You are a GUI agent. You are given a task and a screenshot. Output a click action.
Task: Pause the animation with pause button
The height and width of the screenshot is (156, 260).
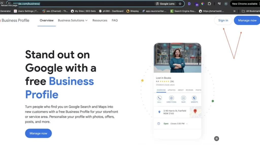click(216, 138)
